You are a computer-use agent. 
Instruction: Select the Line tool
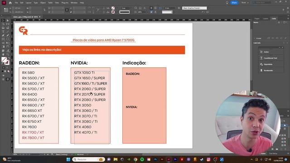8,32
